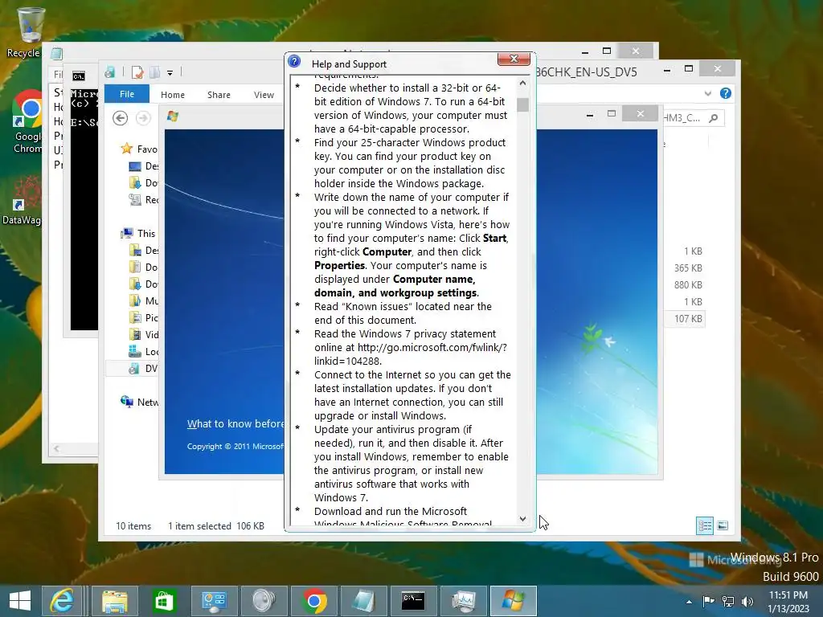Image resolution: width=823 pixels, height=617 pixels.
Task: Show hidden tray icons arrow
Action: (x=689, y=602)
